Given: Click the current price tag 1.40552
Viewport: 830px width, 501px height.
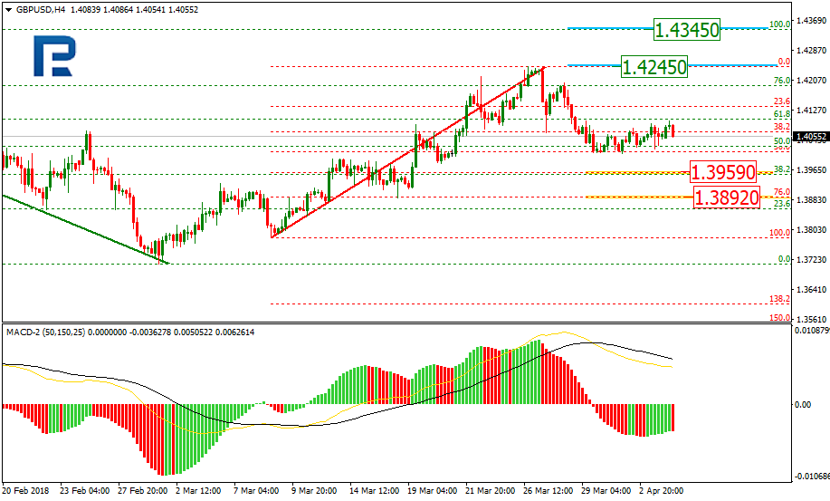Looking at the screenshot, I should (811, 137).
